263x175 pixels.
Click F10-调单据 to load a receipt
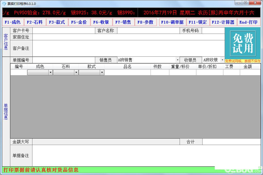(172, 22)
